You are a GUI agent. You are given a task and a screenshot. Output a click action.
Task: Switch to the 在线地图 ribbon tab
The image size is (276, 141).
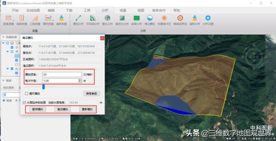click(x=33, y=10)
